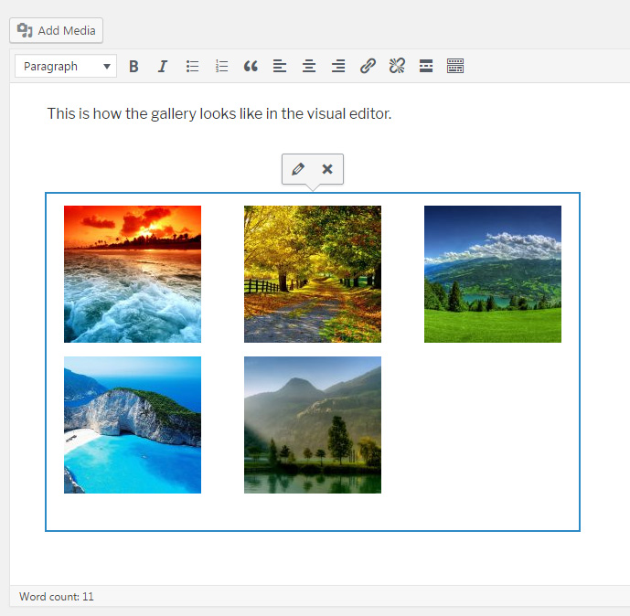Toggle the toolbar kitchen sink
The width and height of the screenshot is (630, 616).
click(455, 66)
